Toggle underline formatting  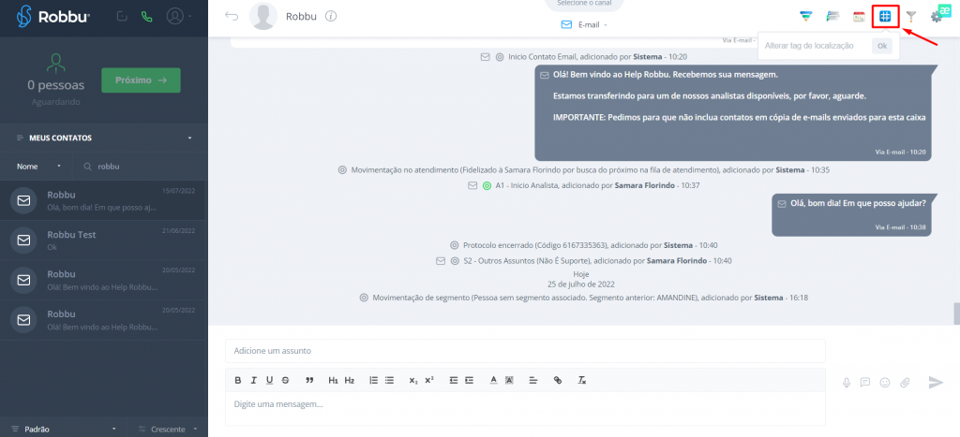pyautogui.click(x=269, y=380)
